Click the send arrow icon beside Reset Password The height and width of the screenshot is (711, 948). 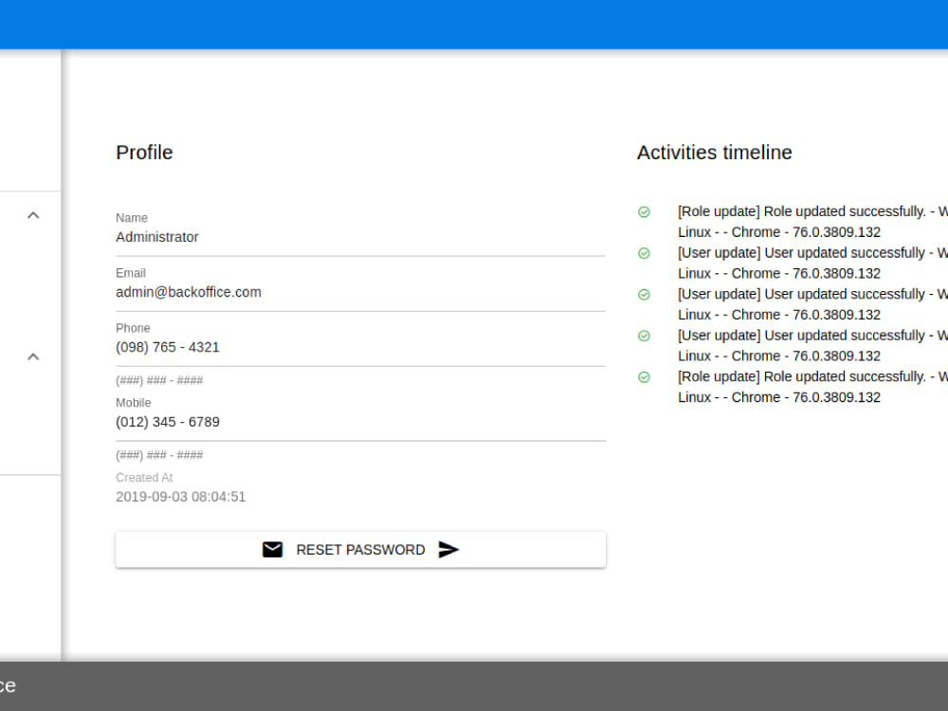(448, 550)
